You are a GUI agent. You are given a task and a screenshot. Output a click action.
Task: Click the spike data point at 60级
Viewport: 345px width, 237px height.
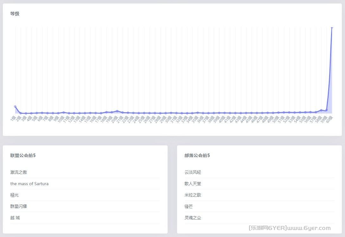(332, 28)
